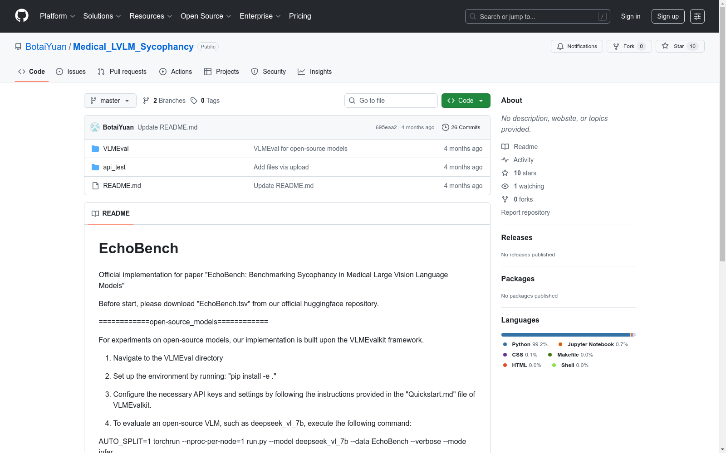The height and width of the screenshot is (453, 726).
Task: Go to the Pull requests tab
Action: point(122,72)
